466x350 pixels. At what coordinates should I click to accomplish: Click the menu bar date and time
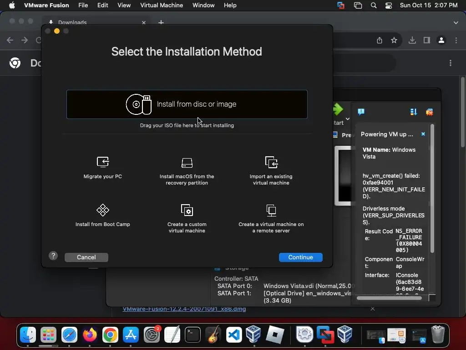click(x=429, y=5)
